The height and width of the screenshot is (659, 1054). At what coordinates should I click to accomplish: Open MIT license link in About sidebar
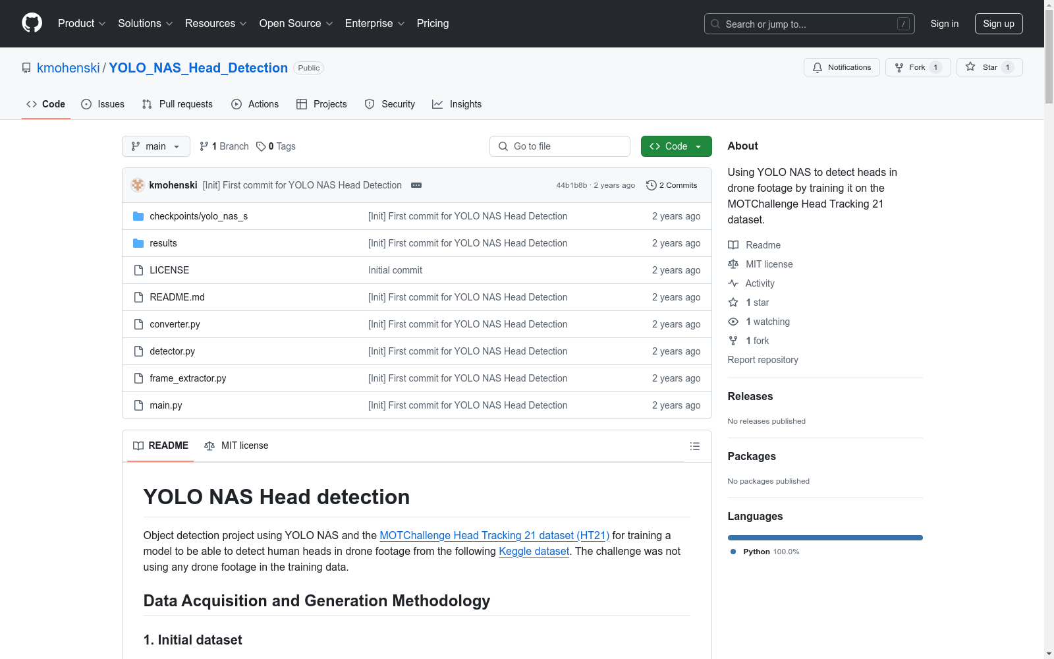(x=760, y=264)
